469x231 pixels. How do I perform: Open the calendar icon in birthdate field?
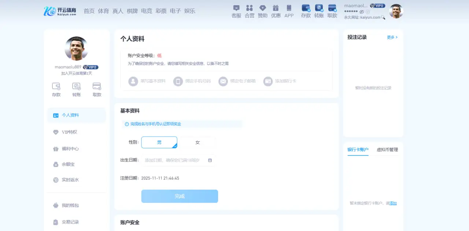tap(210, 160)
